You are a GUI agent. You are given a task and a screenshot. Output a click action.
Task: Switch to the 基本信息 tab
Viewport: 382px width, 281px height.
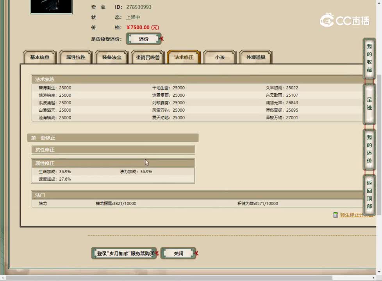pos(40,57)
